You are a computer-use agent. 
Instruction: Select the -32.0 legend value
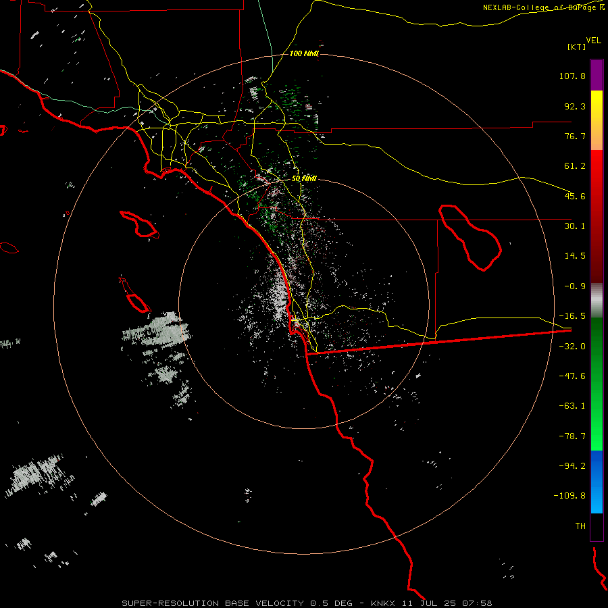click(x=572, y=347)
